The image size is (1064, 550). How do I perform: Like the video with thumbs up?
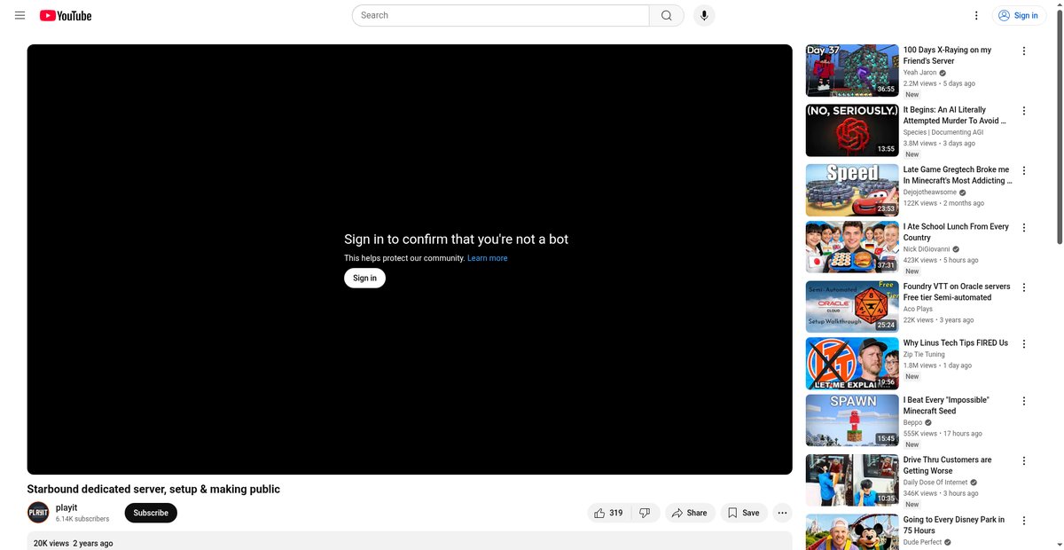(609, 513)
